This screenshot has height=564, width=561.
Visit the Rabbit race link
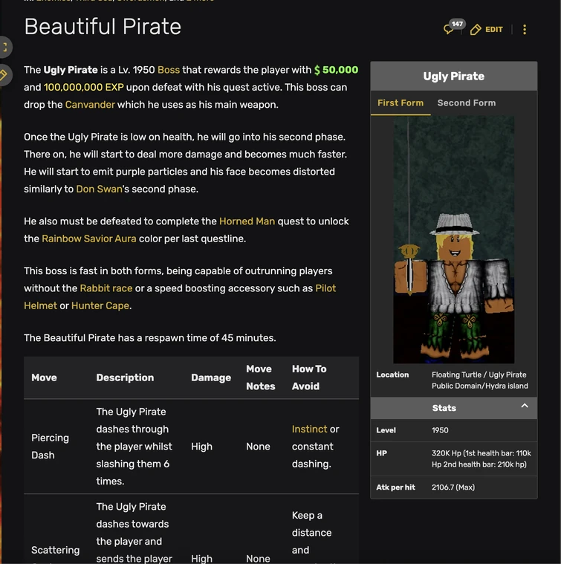point(106,288)
